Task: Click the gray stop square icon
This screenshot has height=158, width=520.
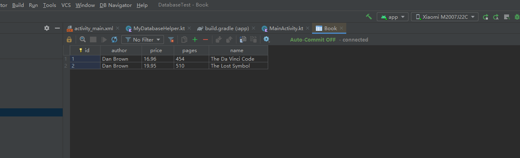Action: point(93,39)
